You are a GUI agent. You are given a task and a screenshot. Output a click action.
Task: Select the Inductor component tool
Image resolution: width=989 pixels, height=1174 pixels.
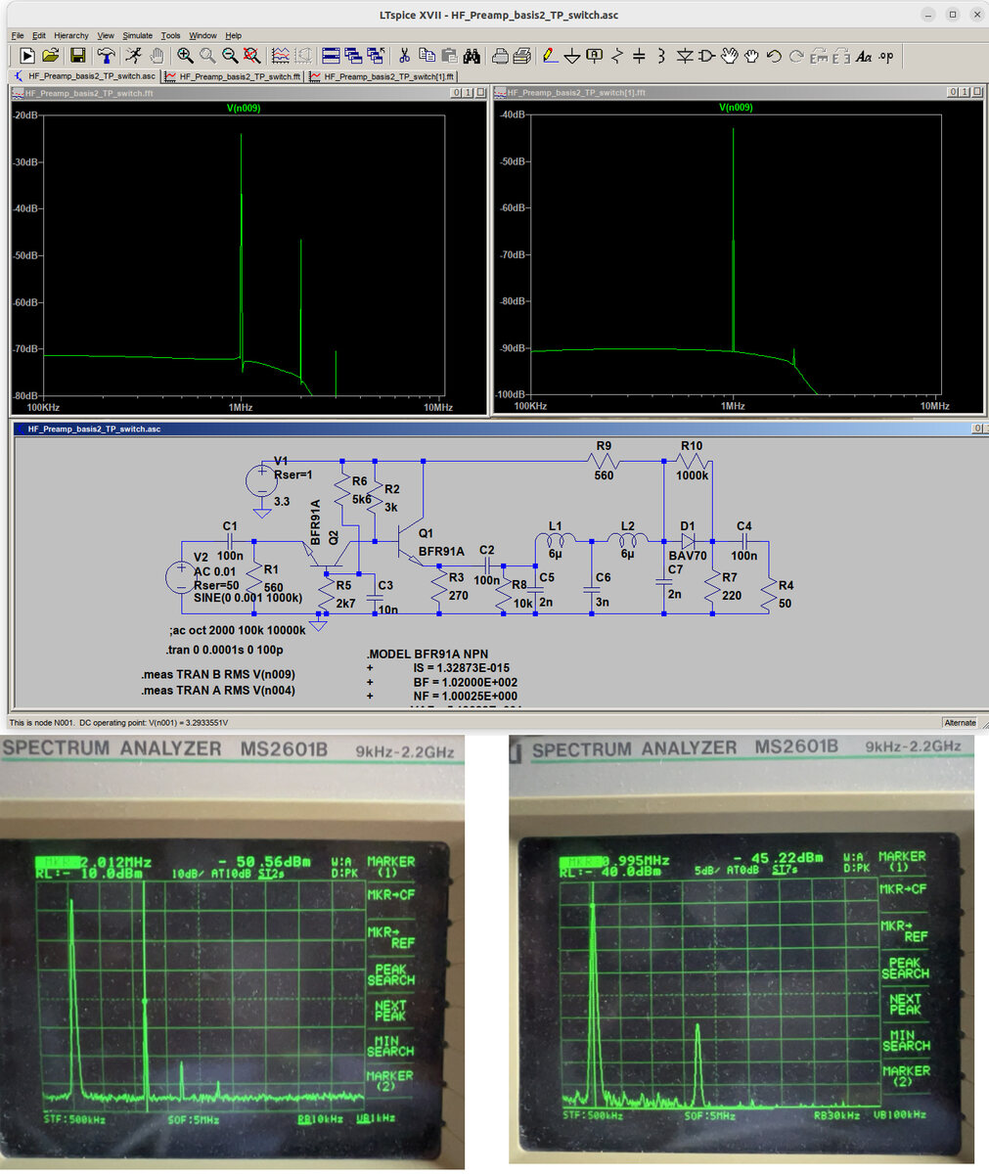(x=661, y=57)
